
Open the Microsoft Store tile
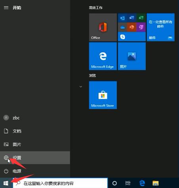(103, 95)
